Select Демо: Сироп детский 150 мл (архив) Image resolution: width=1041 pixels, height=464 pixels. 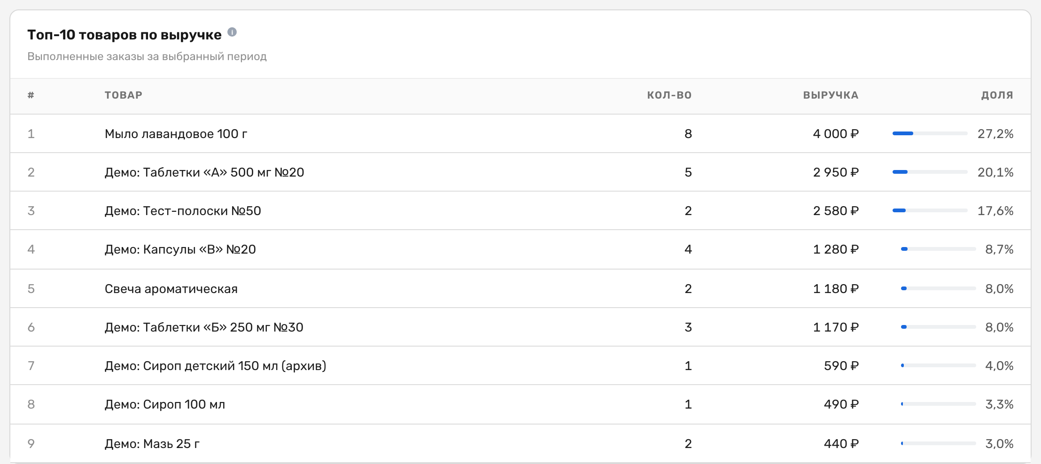pyautogui.click(x=216, y=366)
